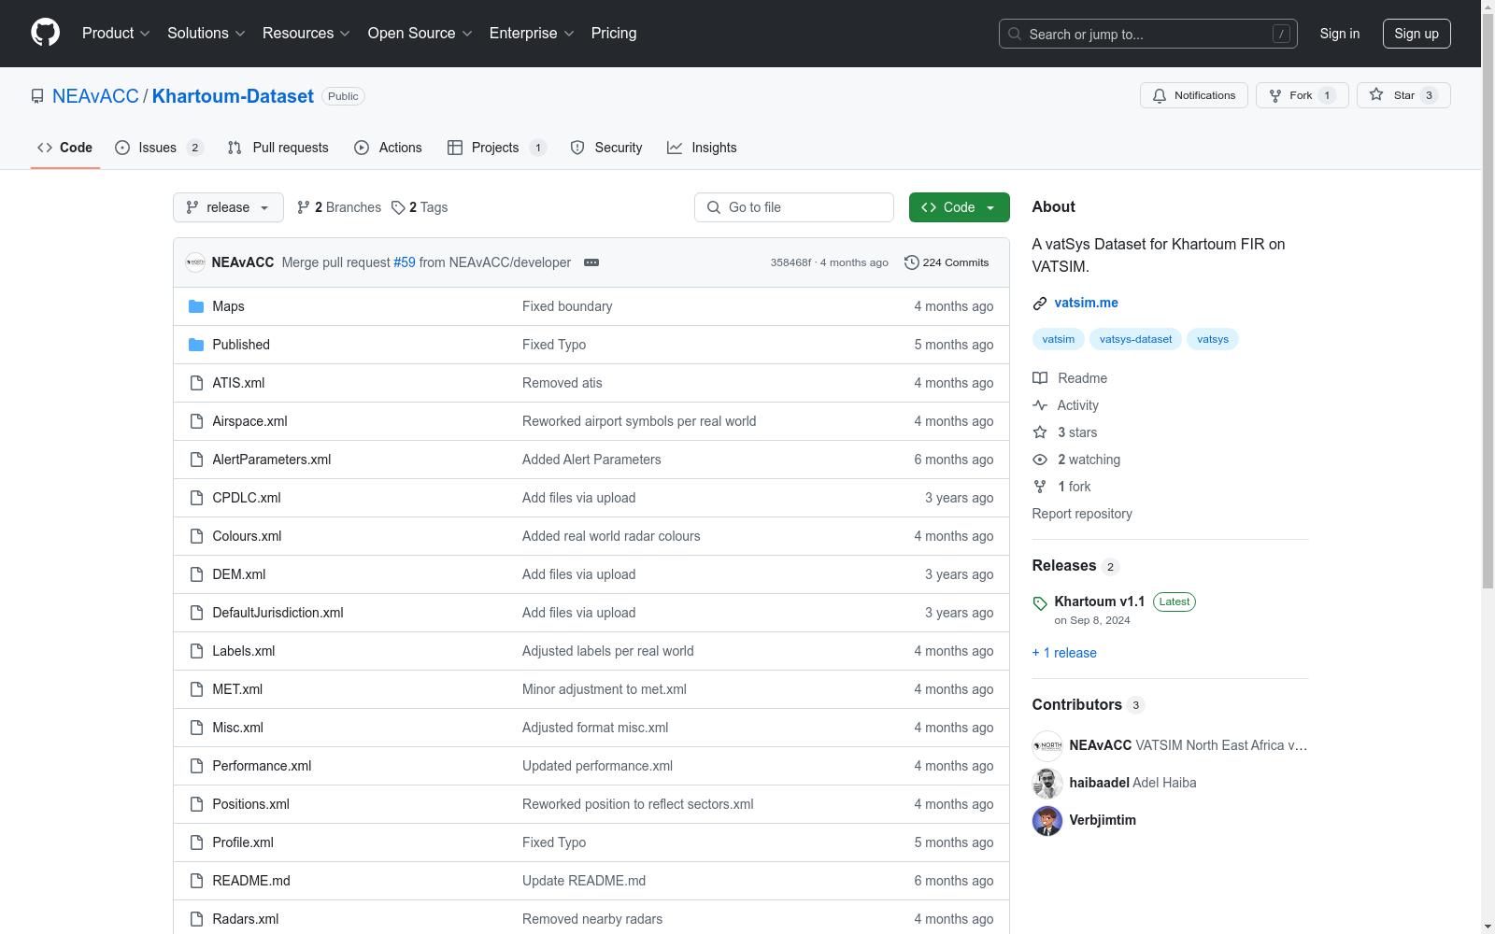The width and height of the screenshot is (1495, 934).
Task: Open the Positions.xml file
Action: pyautogui.click(x=250, y=804)
